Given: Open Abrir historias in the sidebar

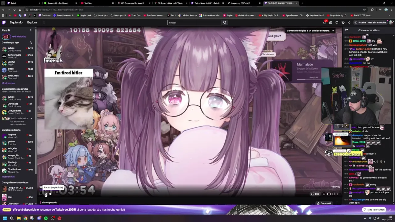Looking at the screenshot, I should (19, 36).
